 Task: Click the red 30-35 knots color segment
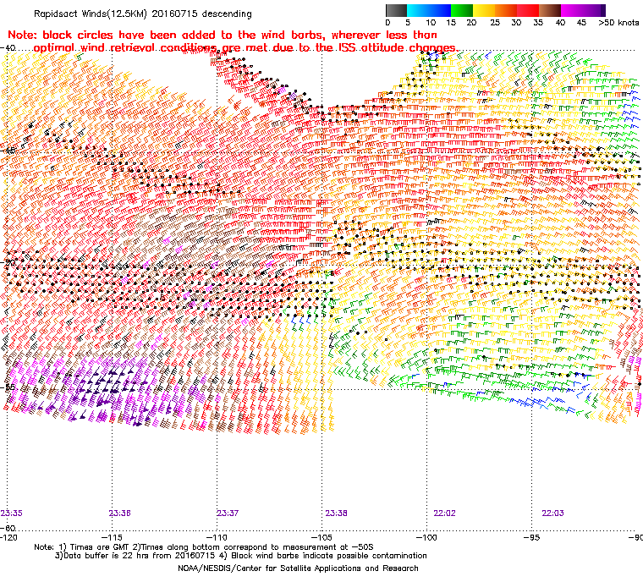(528, 10)
